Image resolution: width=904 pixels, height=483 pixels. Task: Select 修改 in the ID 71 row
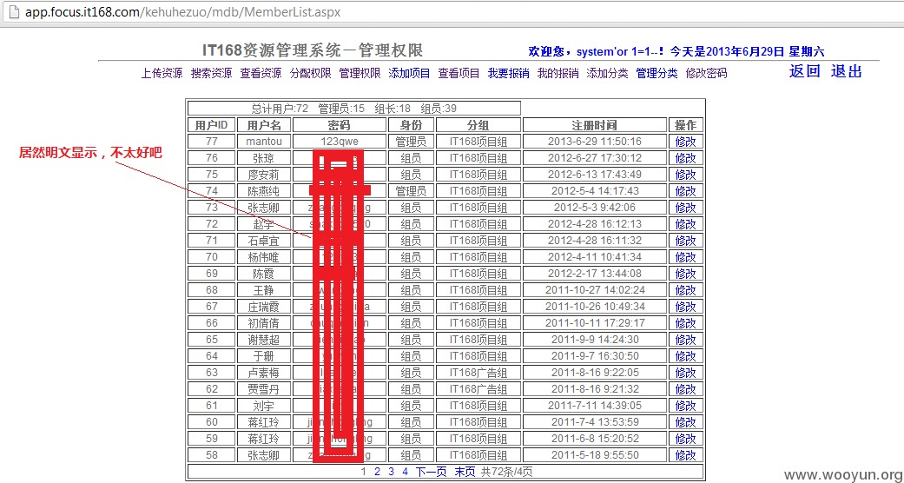(x=686, y=241)
